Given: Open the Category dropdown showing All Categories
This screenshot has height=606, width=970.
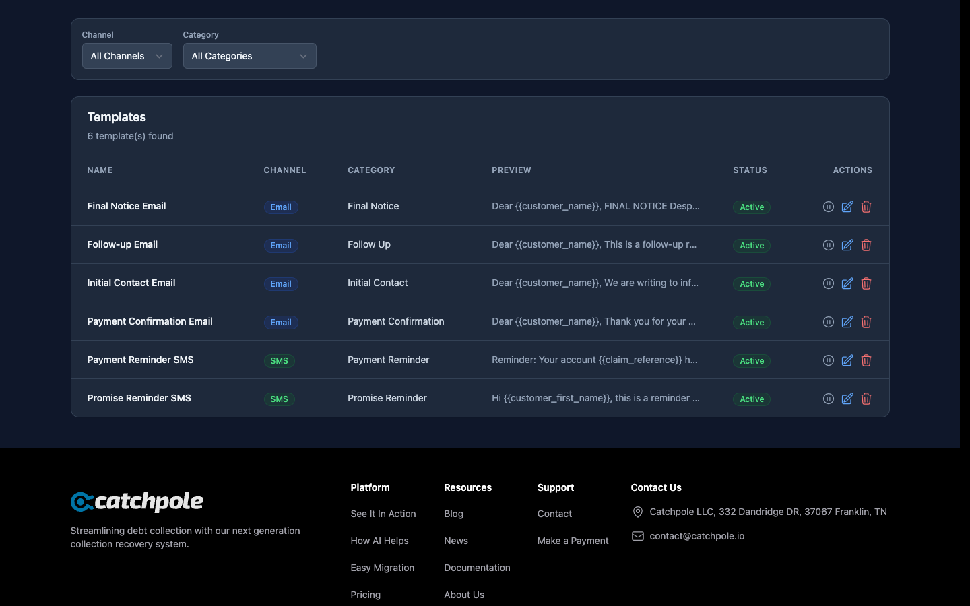Looking at the screenshot, I should (x=249, y=56).
